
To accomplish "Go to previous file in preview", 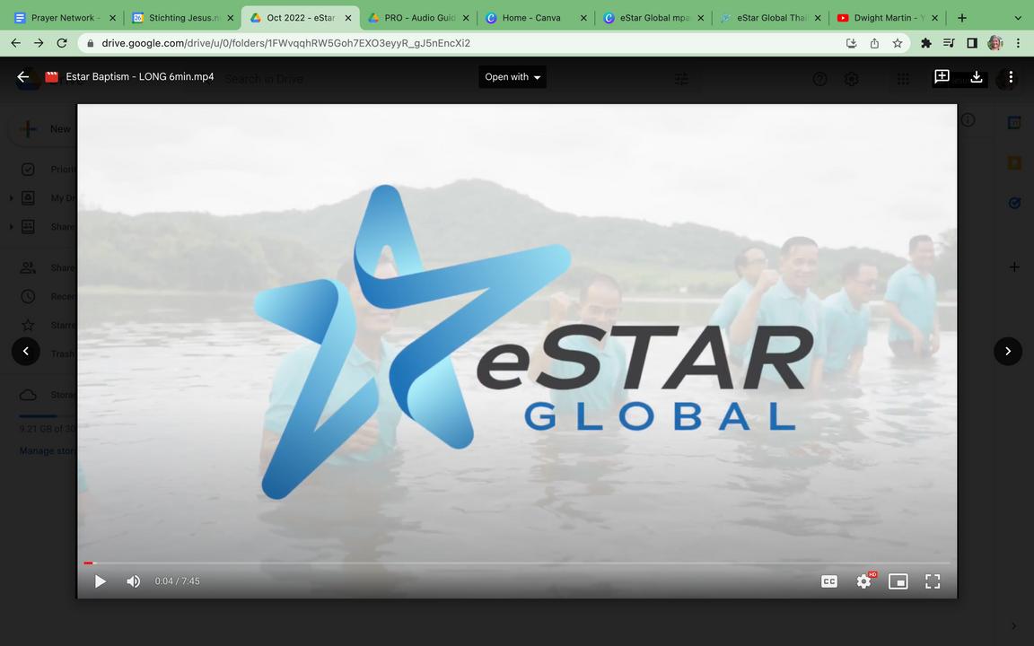I will 26,352.
